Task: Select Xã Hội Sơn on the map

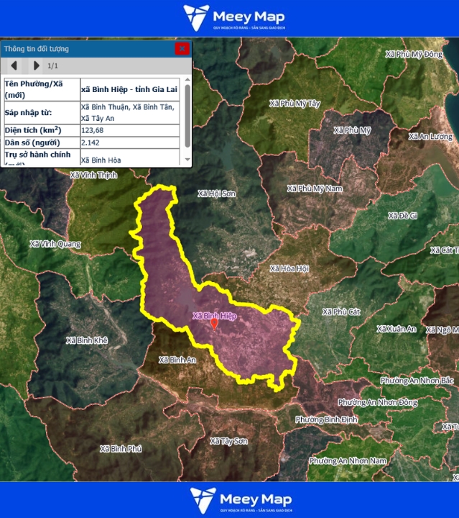Action: (216, 194)
